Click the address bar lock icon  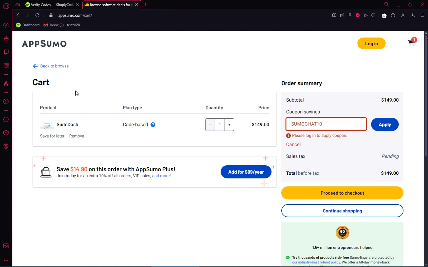pyautogui.click(x=51, y=15)
